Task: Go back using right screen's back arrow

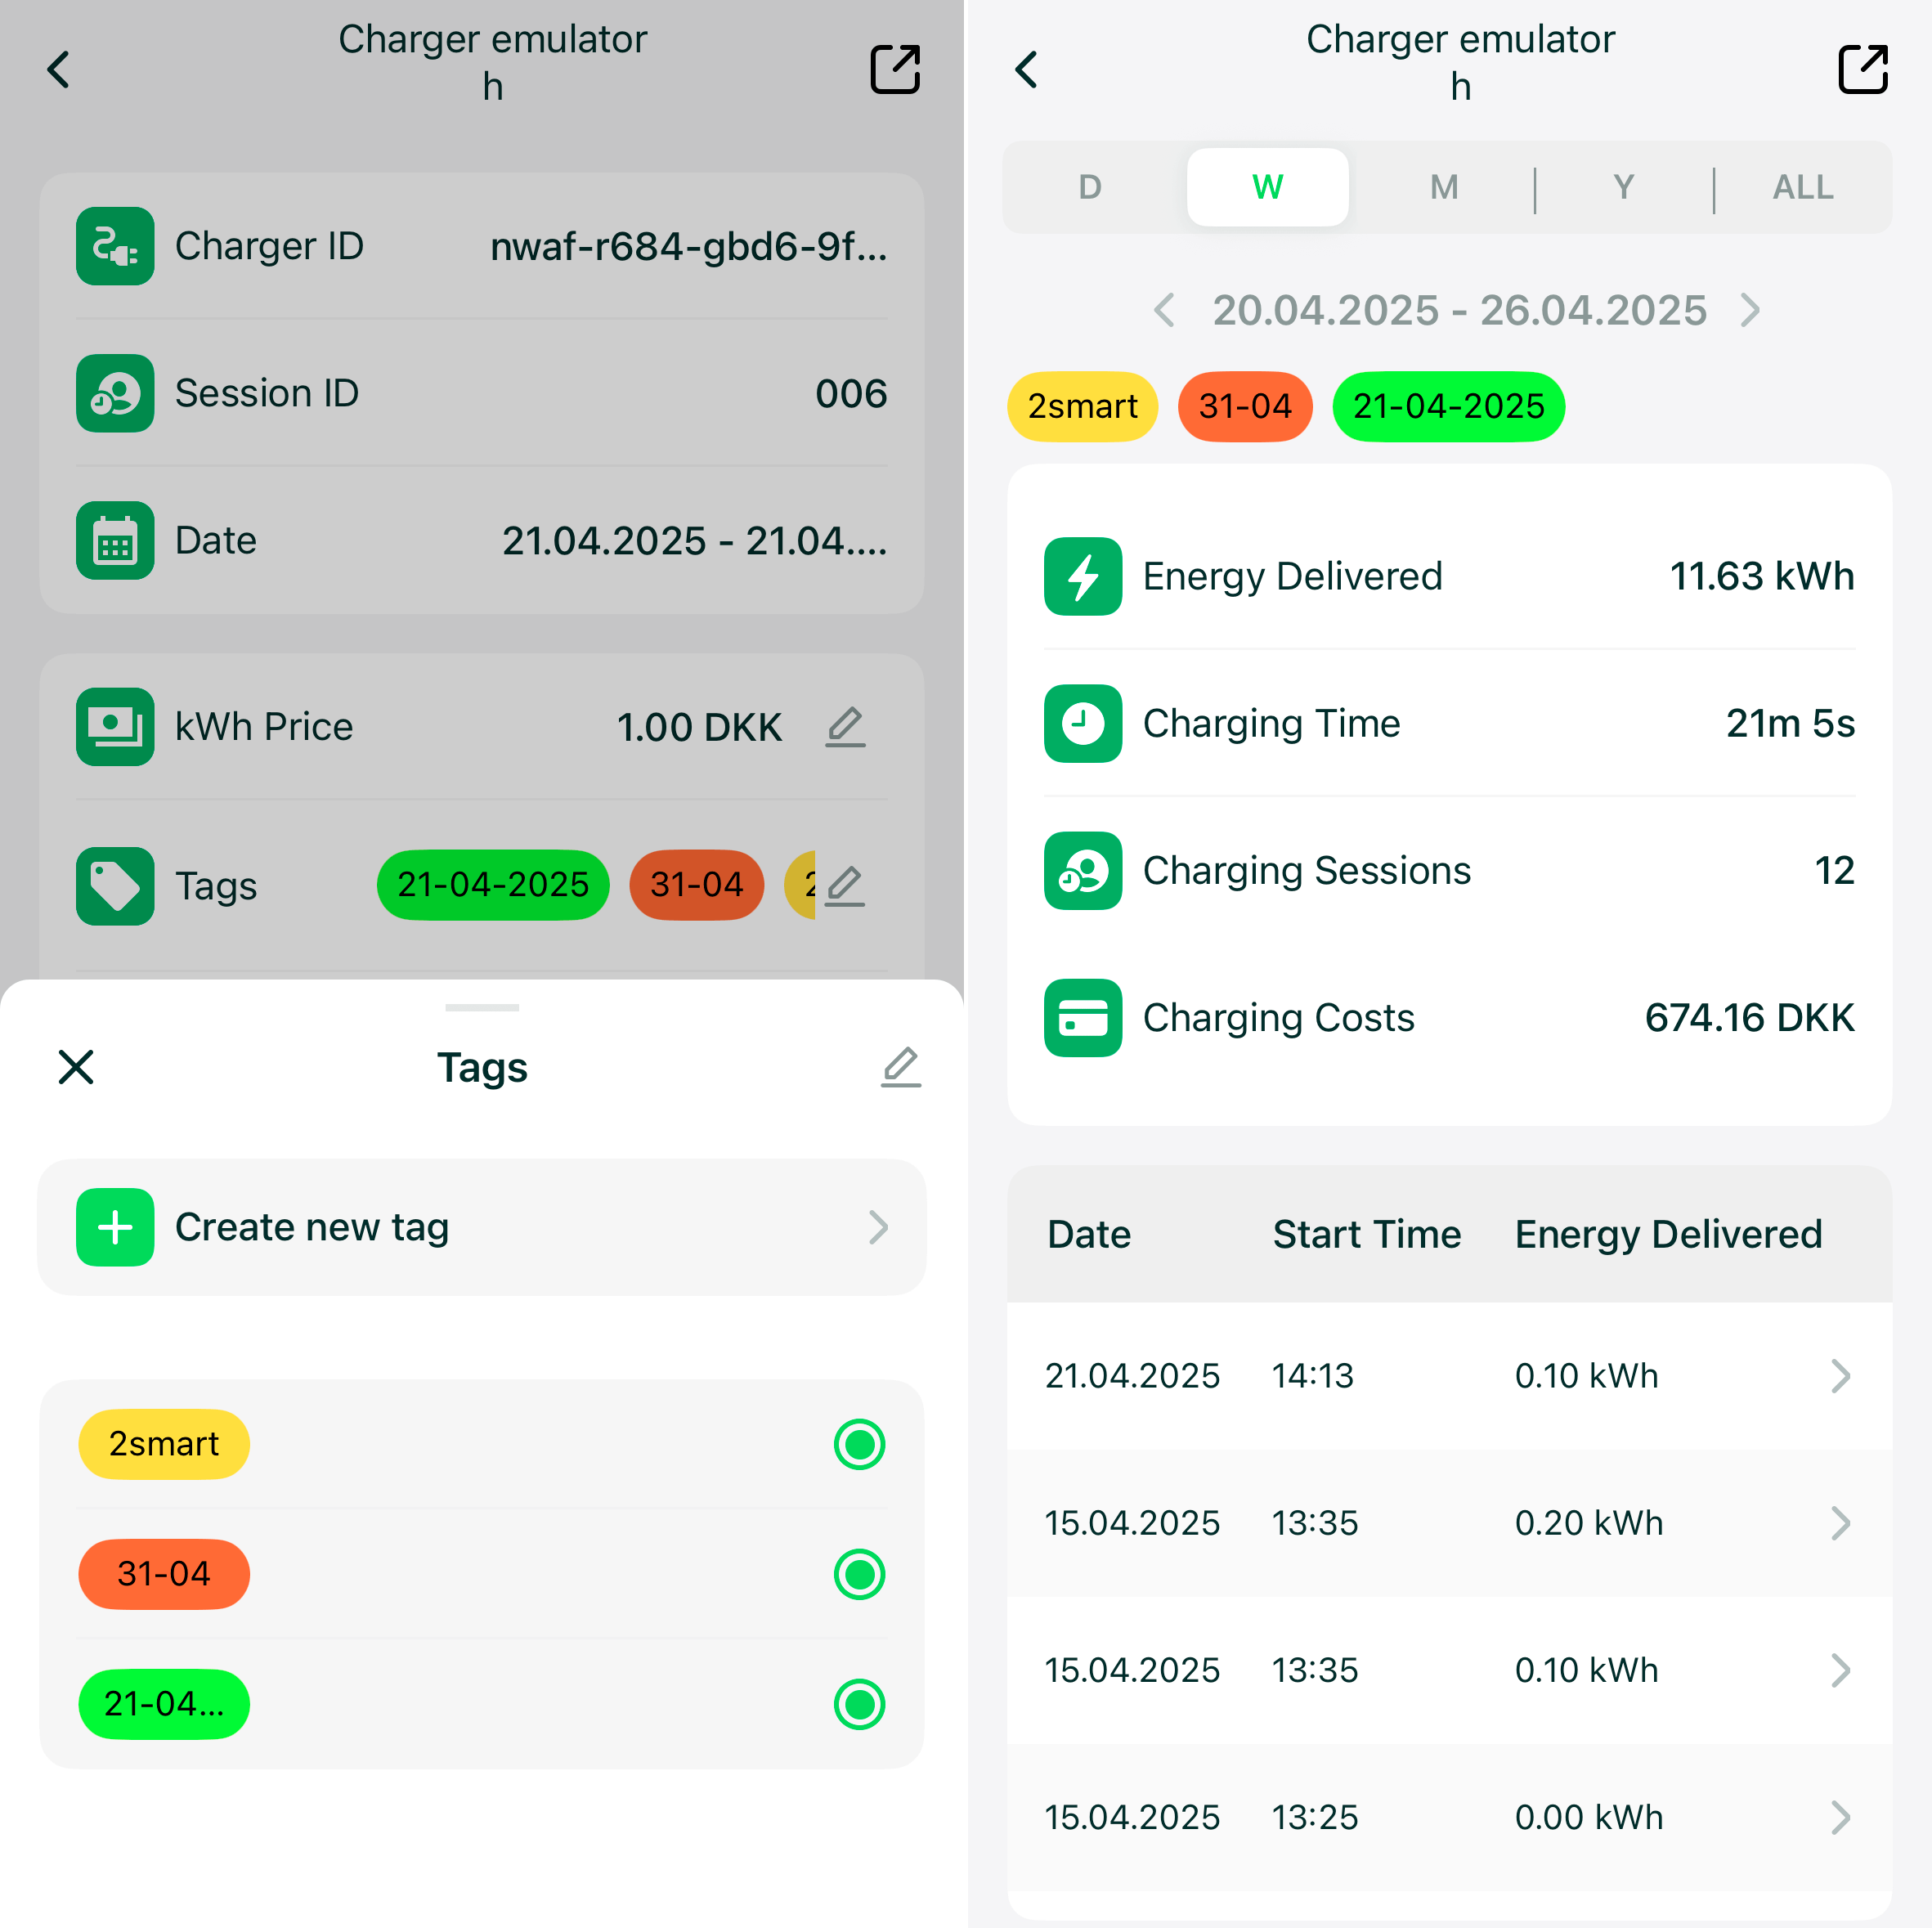Action: pyautogui.click(x=1026, y=69)
